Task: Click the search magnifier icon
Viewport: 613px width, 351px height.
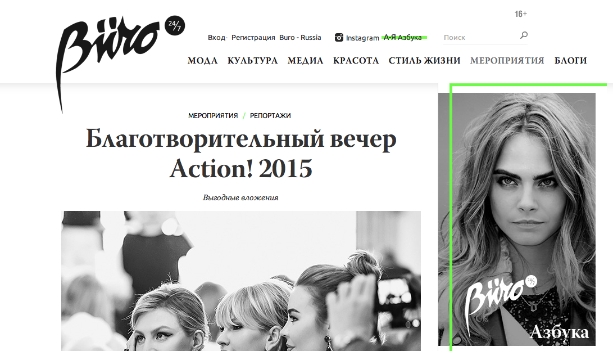Action: tap(524, 35)
